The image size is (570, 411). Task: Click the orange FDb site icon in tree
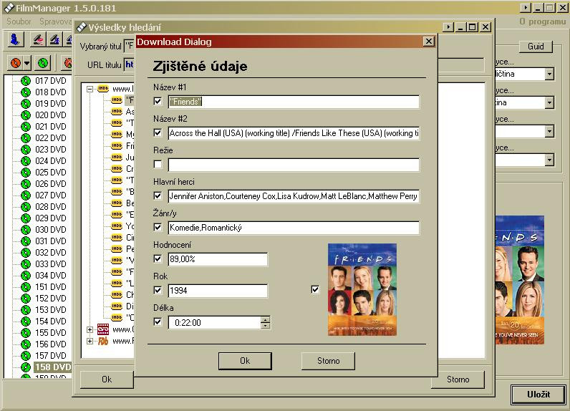(x=103, y=342)
